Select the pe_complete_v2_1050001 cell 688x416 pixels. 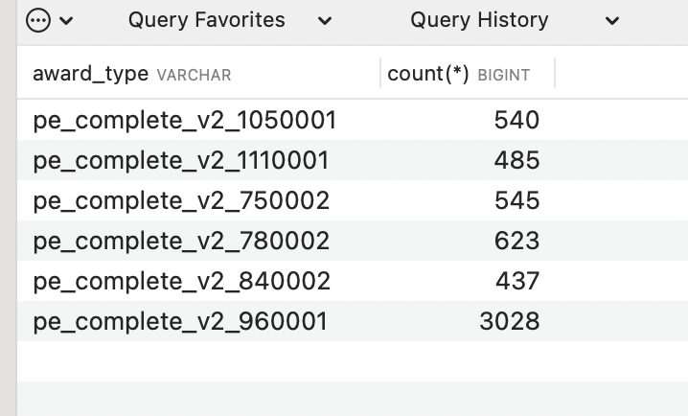pos(185,120)
